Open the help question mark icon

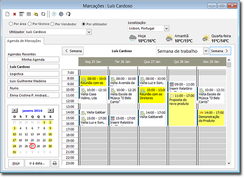(54, 14)
